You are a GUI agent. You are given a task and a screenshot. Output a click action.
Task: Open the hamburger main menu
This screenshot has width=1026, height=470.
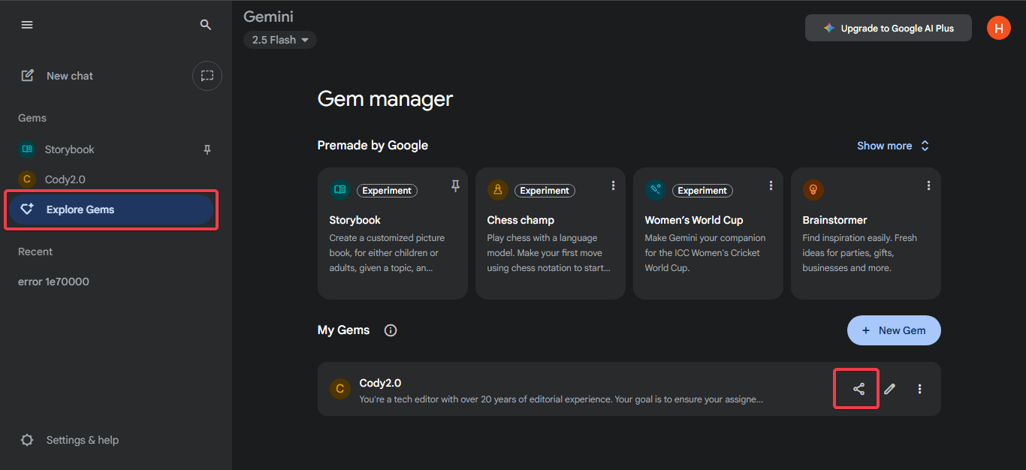point(27,25)
